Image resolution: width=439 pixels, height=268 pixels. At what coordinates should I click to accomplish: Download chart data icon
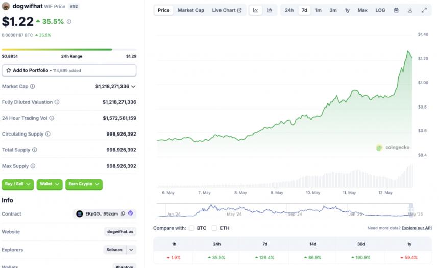pyautogui.click(x=410, y=10)
